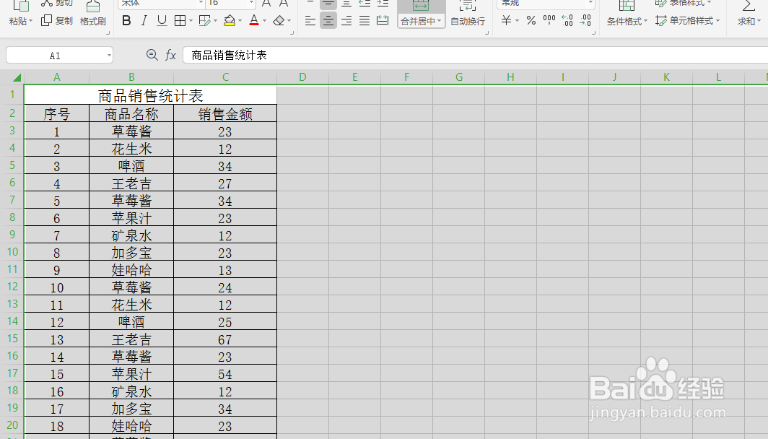Click the formula bar text 商品销售统计表
The height and width of the screenshot is (439, 768).
(x=229, y=56)
